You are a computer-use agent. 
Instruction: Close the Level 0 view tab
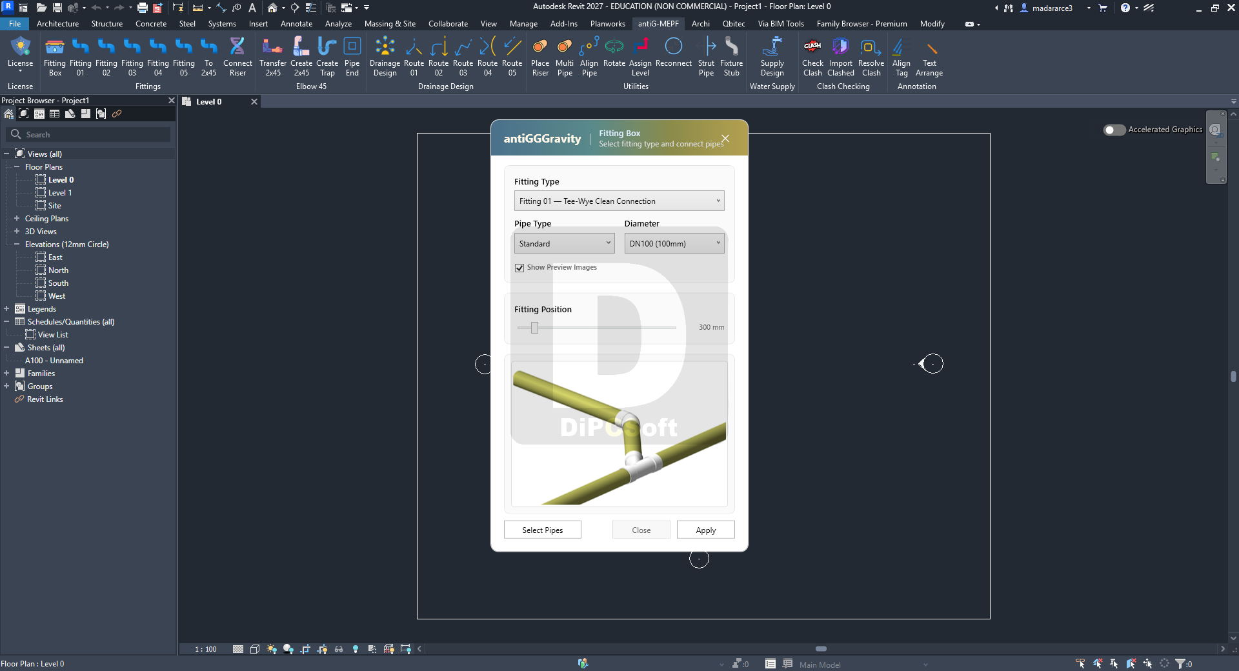254,101
